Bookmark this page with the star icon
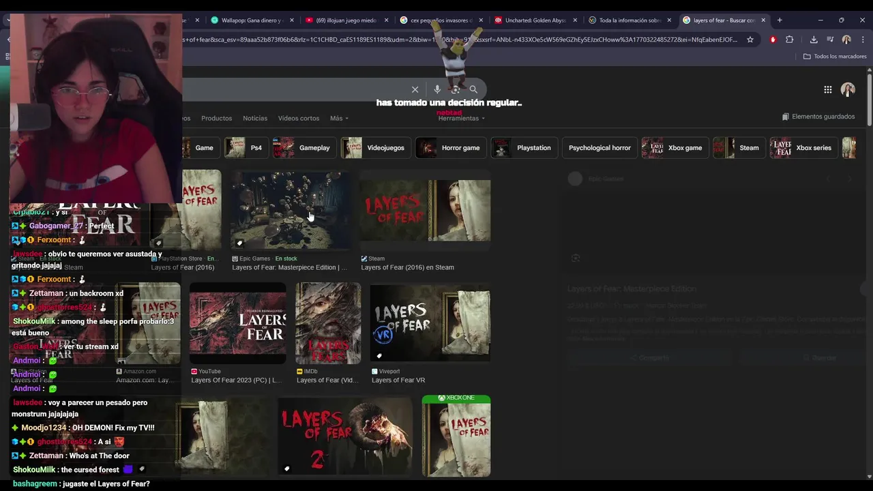 [x=750, y=40]
